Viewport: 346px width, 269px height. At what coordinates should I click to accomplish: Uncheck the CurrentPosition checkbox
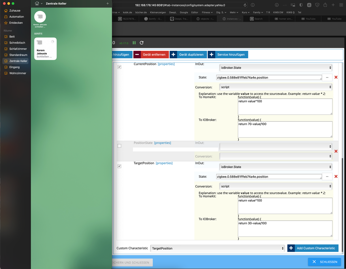(x=119, y=67)
